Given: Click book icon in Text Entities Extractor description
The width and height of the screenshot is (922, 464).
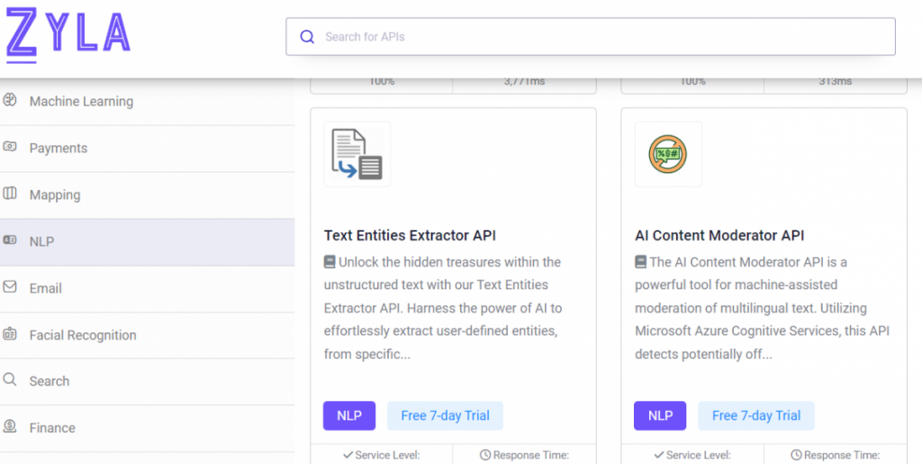Looking at the screenshot, I should pos(330,261).
